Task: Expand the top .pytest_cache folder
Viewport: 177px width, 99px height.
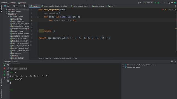Action: point(6,12)
